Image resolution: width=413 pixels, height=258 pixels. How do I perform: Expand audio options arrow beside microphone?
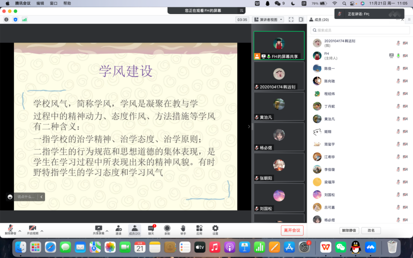click(20, 230)
